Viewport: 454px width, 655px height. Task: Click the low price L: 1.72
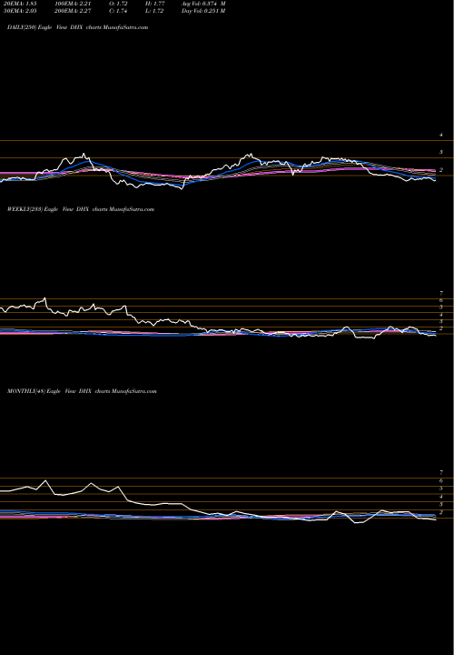pyautogui.click(x=154, y=11)
